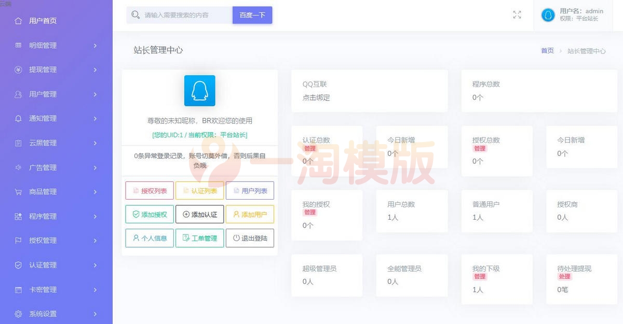
Task: Click 管理 tag under 授权总数
Action: tap(479, 148)
